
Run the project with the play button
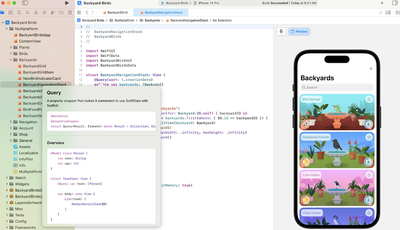[67, 3]
